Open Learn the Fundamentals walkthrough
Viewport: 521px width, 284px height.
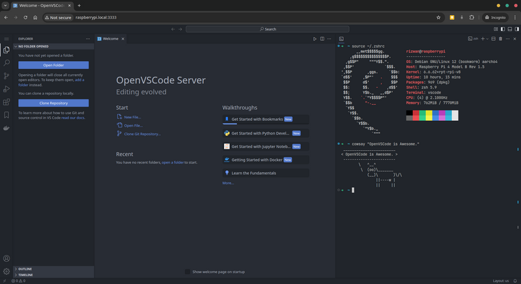266,173
